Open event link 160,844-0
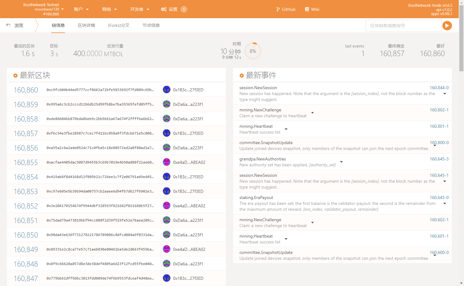The width and height of the screenshot is (464, 286). 439,88
